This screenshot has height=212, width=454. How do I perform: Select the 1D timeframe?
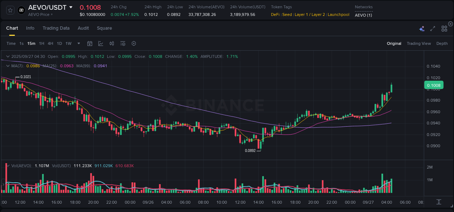pyautogui.click(x=59, y=43)
